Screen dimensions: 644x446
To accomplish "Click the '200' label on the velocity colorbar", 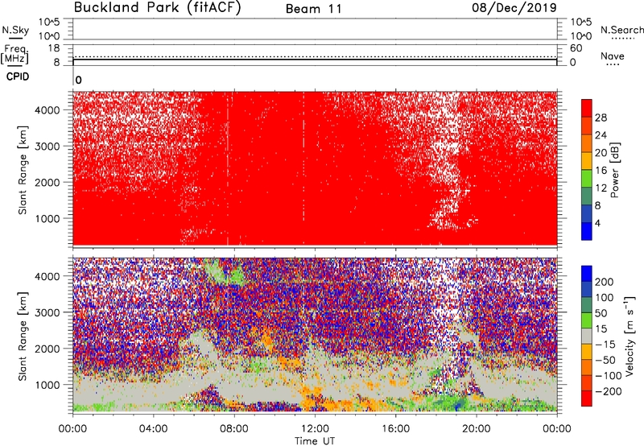I will (605, 282).
